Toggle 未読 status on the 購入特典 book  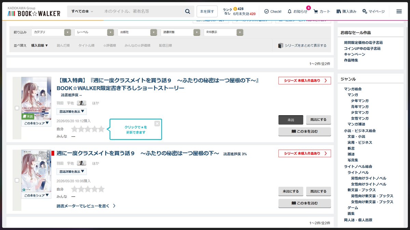pos(291,120)
